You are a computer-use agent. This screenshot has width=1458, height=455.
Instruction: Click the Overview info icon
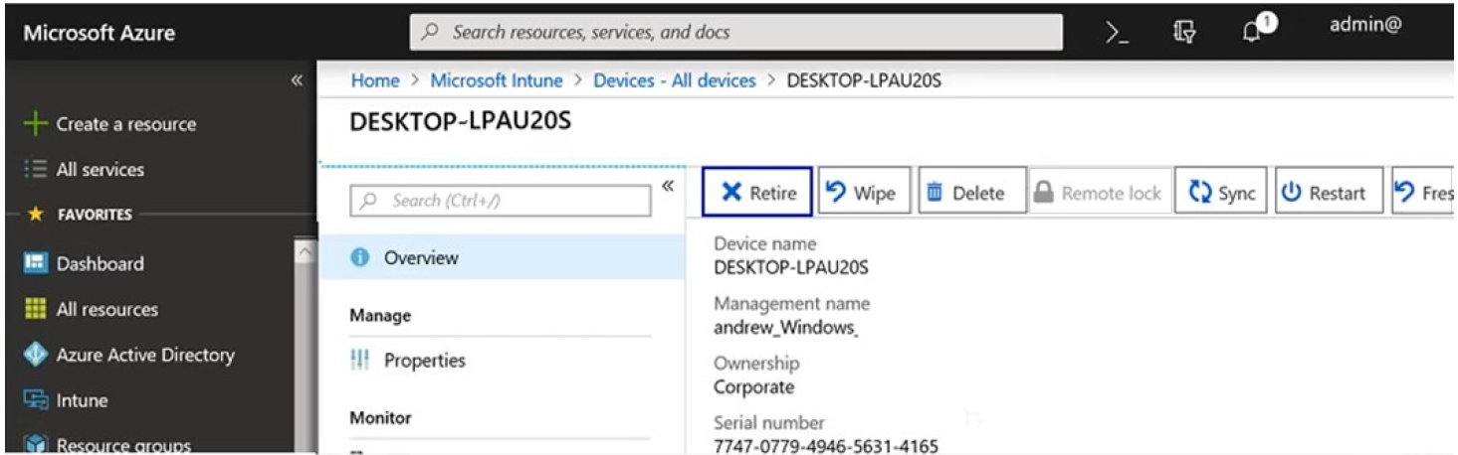tap(361, 257)
